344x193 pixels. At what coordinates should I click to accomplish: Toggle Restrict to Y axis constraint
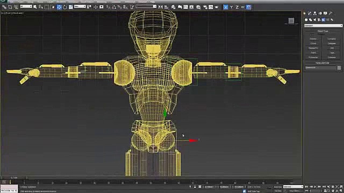point(231,7)
